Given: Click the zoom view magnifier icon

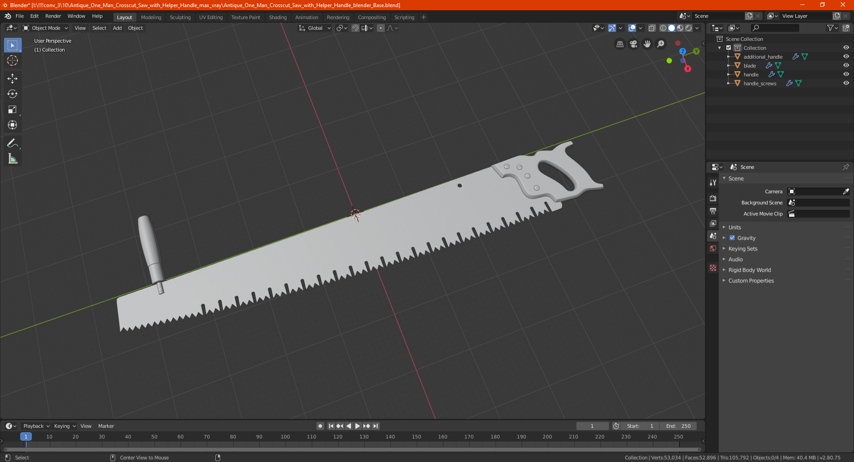Looking at the screenshot, I should [x=661, y=44].
